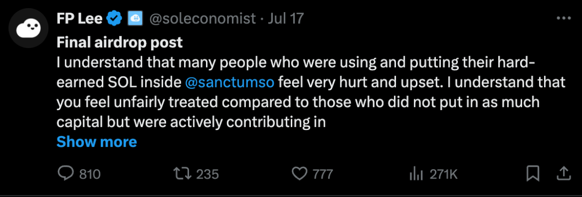Open the three-dot more options menu
The width and height of the screenshot is (582, 197).
tap(563, 18)
